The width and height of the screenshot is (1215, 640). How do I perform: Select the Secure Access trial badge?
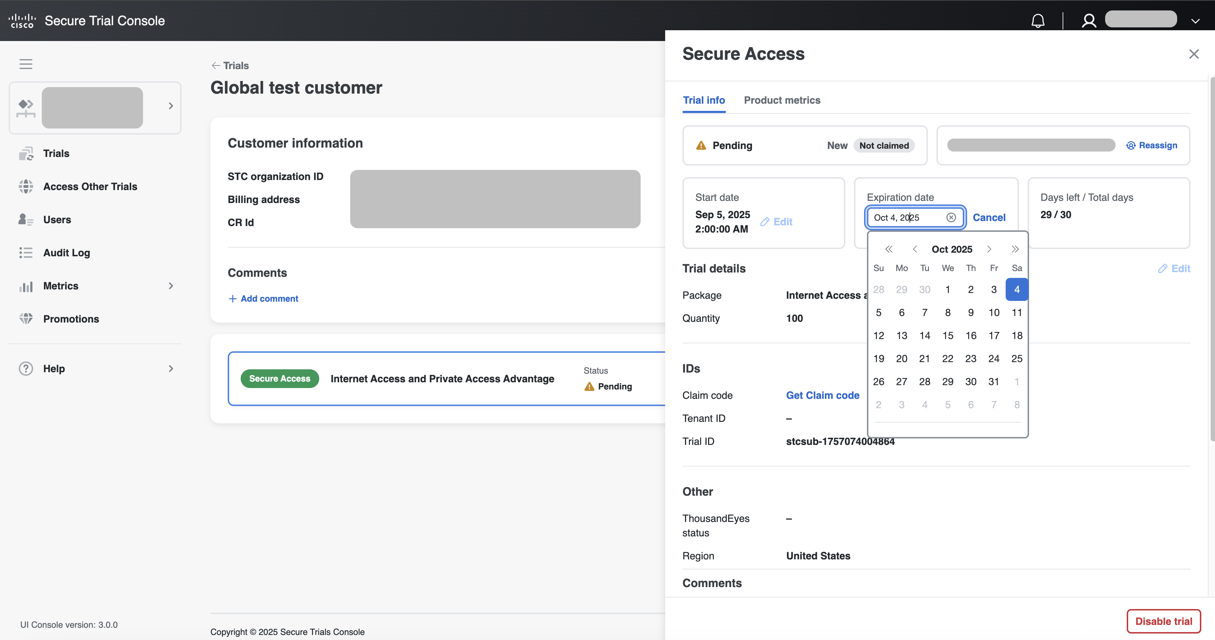(280, 378)
